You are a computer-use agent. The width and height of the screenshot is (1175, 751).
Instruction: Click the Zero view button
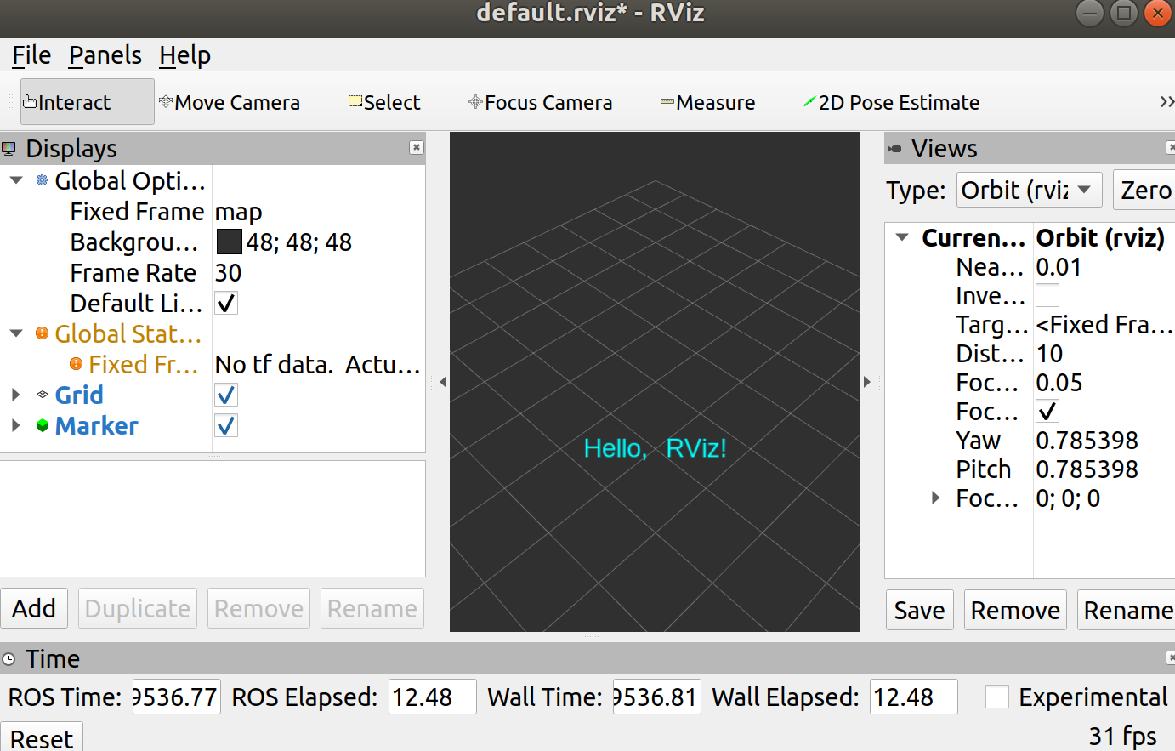click(1144, 190)
